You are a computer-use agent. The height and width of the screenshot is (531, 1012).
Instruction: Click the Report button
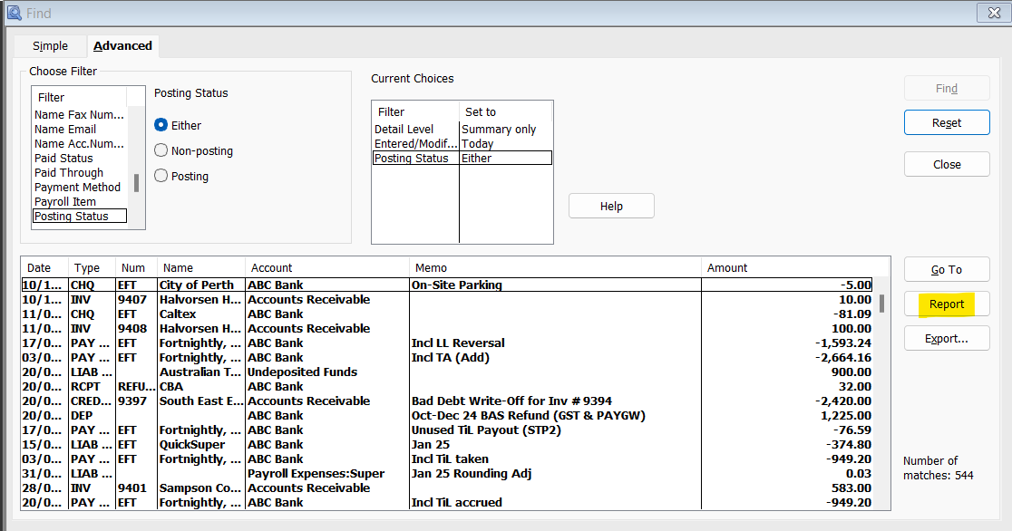pyautogui.click(x=947, y=304)
